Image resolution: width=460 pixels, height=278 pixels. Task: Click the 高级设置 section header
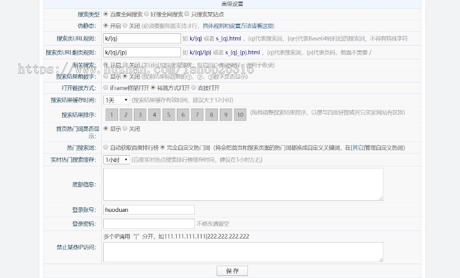(233, 4)
